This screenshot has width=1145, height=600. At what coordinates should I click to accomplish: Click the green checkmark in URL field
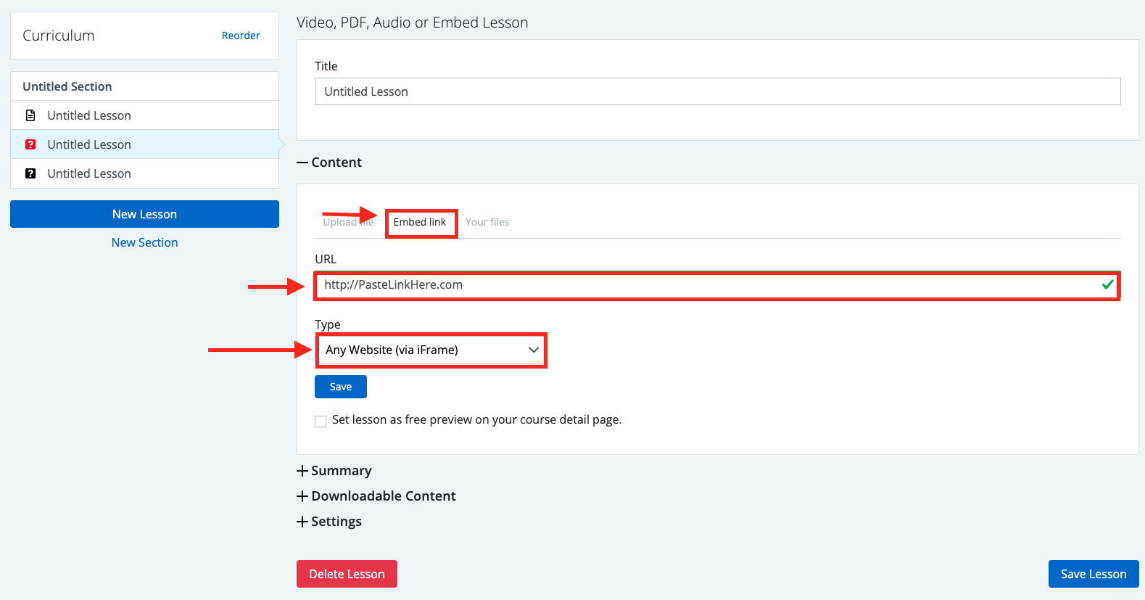(1107, 284)
